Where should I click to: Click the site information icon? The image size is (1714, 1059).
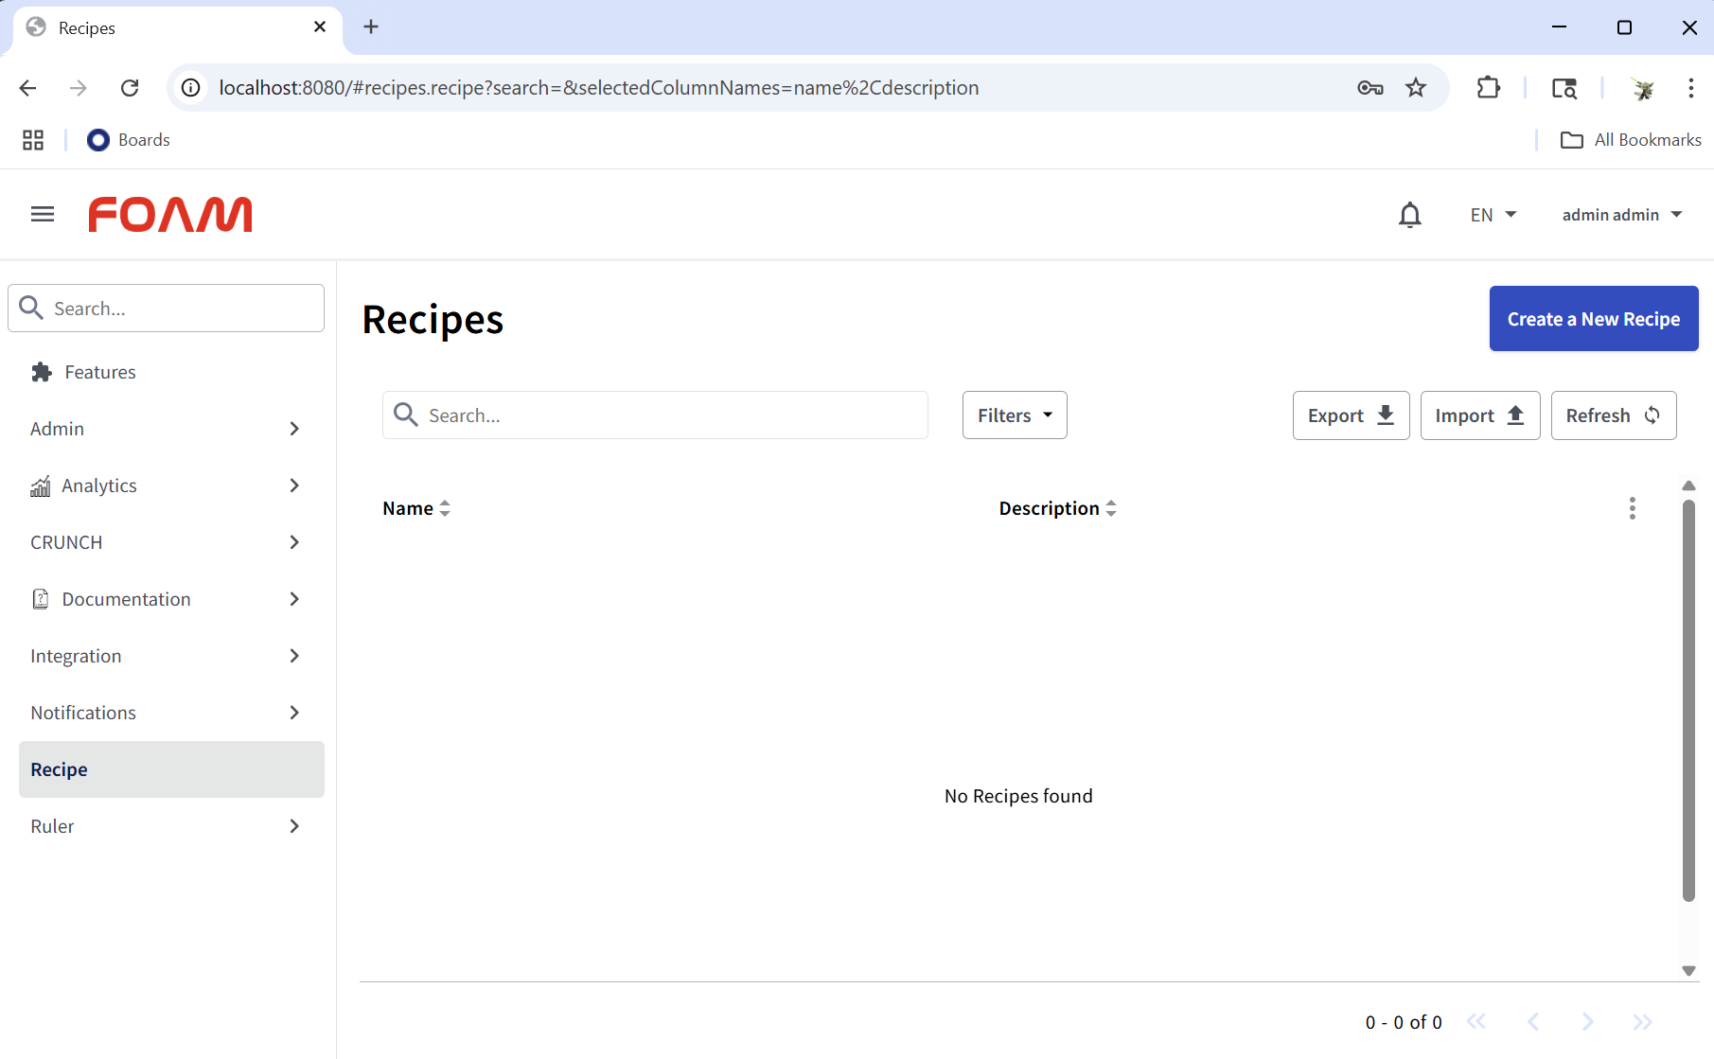coord(191,88)
